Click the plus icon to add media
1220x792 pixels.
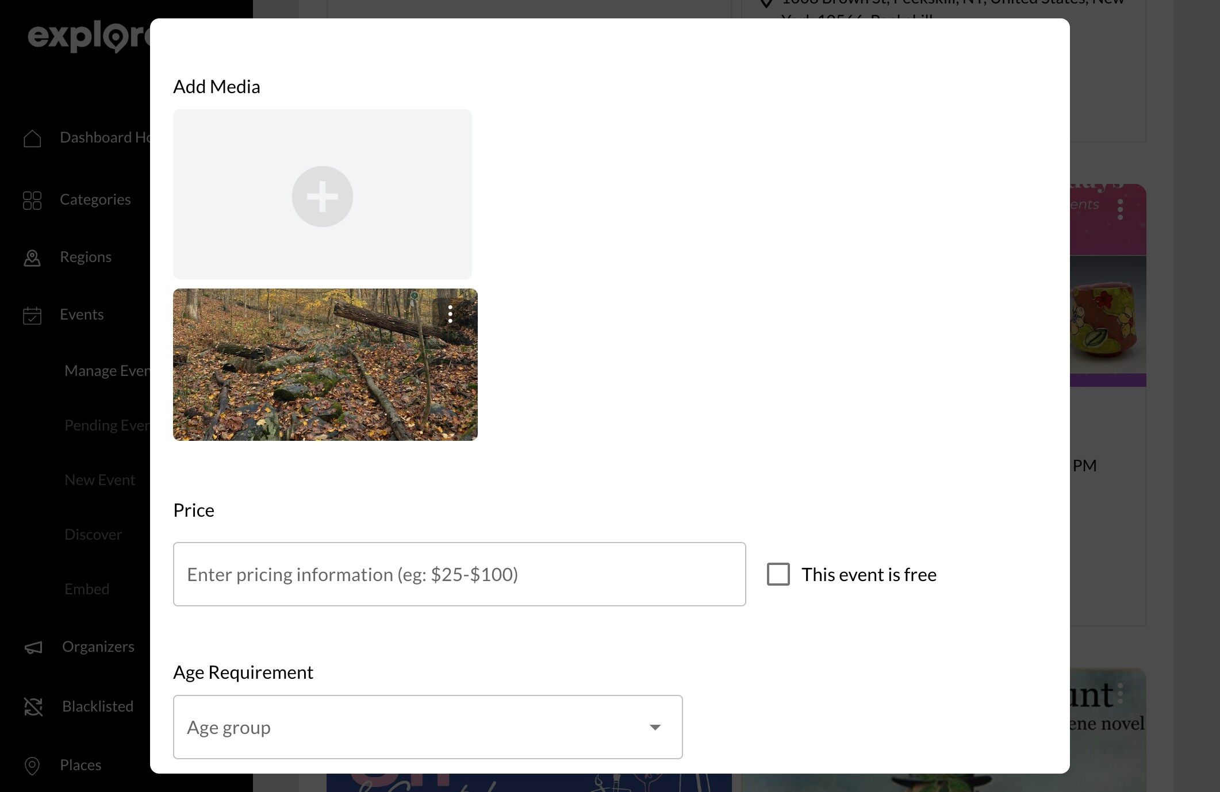click(322, 197)
